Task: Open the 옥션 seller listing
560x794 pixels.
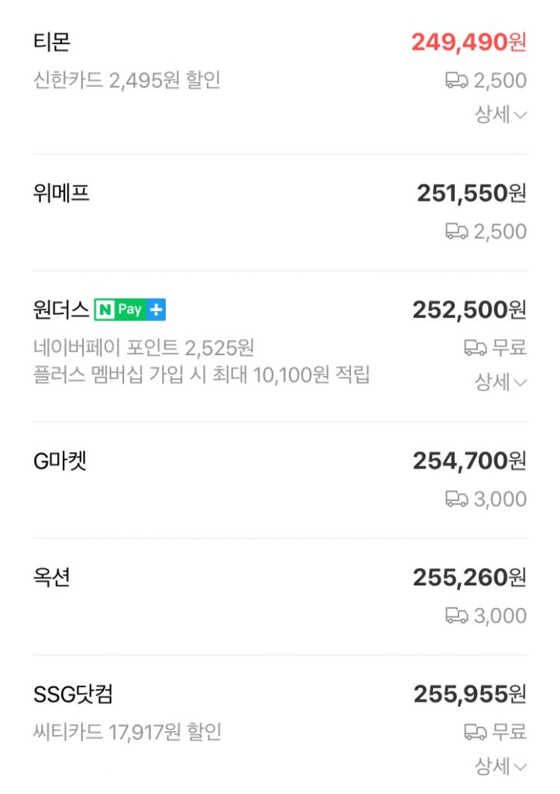Action: 52,578
